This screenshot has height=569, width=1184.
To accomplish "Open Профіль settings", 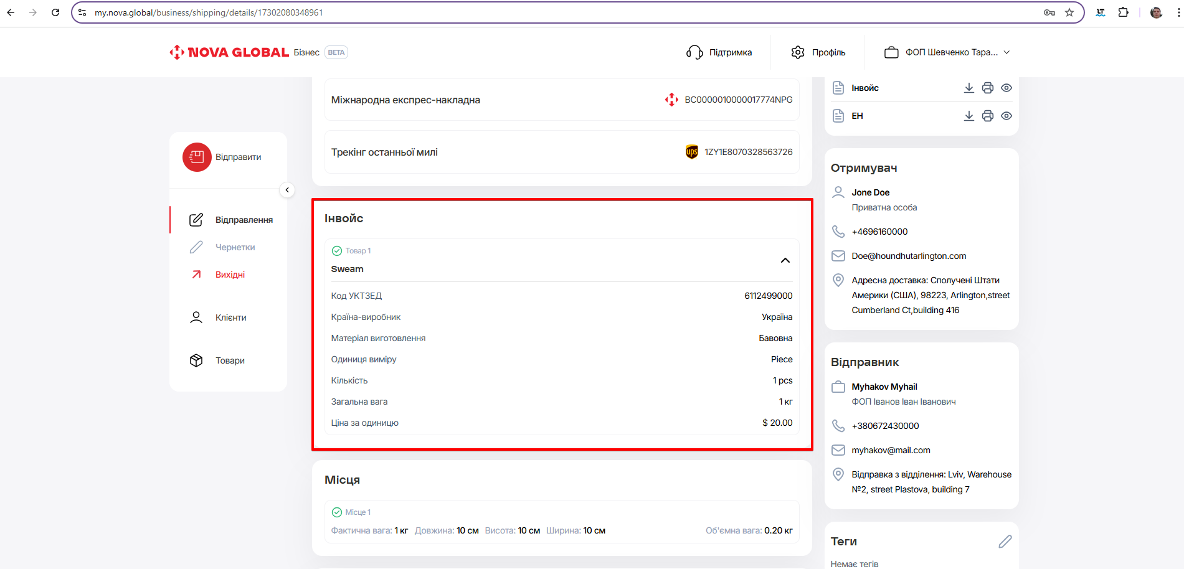I will point(818,52).
